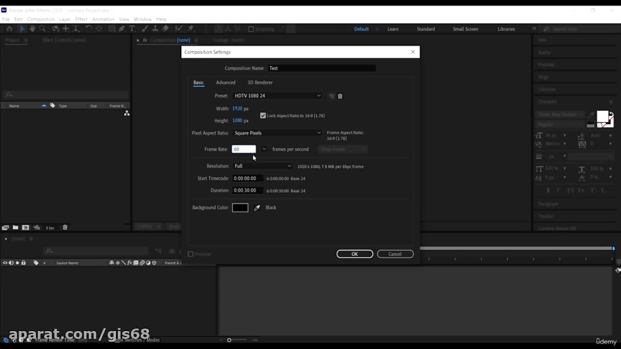Click the motion blur switch column icon
The image size is (621, 349).
click(141, 263)
